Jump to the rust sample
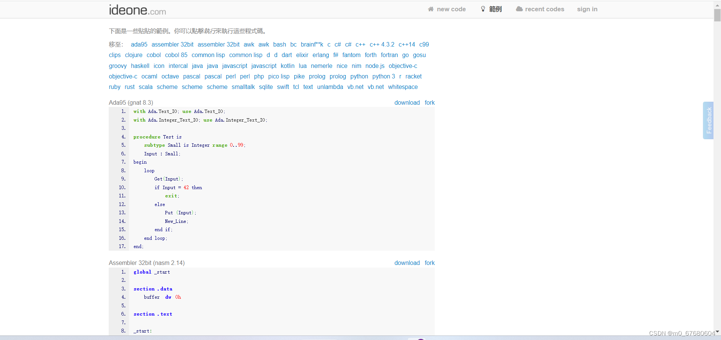 129,87
